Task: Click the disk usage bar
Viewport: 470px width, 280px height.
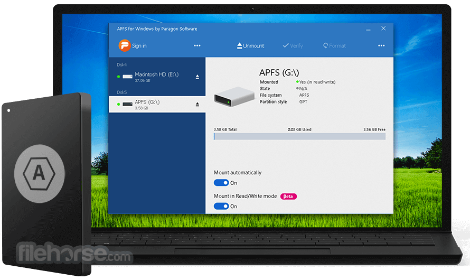Action: coord(299,136)
